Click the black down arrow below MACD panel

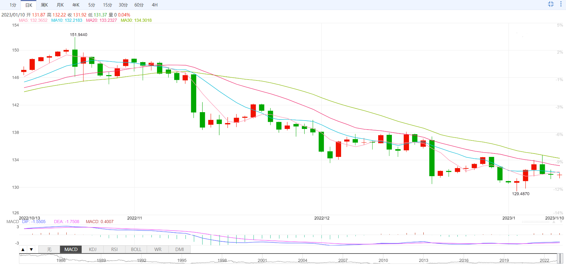[x=31, y=249]
